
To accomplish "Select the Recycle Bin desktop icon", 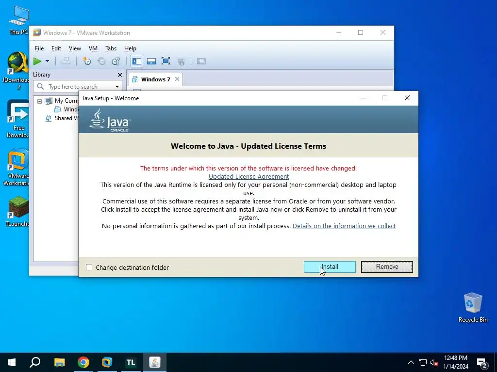I will point(473,307).
